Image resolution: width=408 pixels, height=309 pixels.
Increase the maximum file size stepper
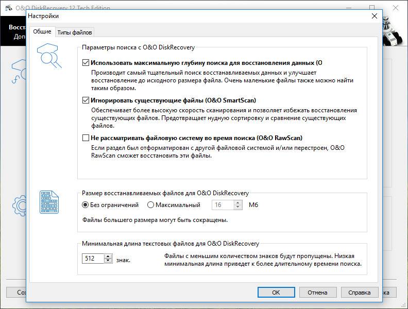tap(238, 203)
